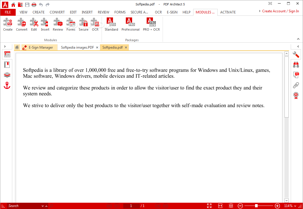Select the Professional package
This screenshot has width=303, height=209.
pos(130,24)
